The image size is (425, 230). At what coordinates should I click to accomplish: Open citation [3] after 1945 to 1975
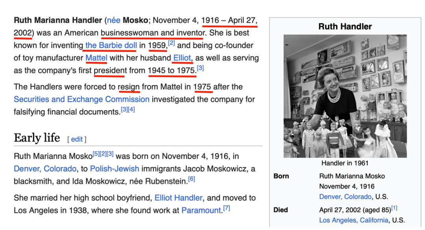[x=200, y=68]
